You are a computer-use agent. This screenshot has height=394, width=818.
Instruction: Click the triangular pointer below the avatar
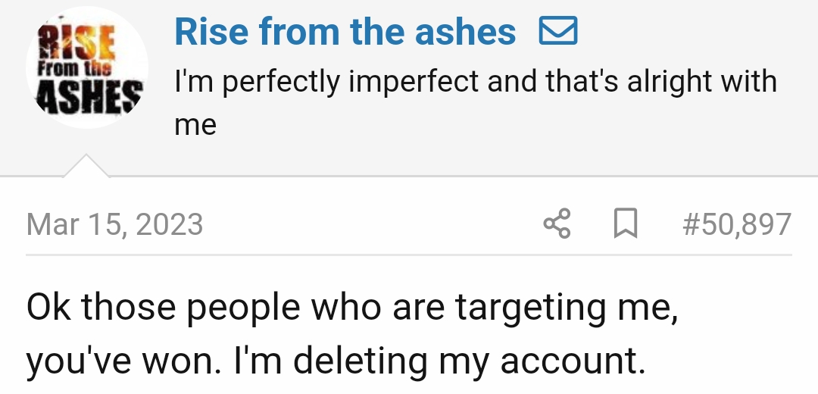[x=86, y=167]
